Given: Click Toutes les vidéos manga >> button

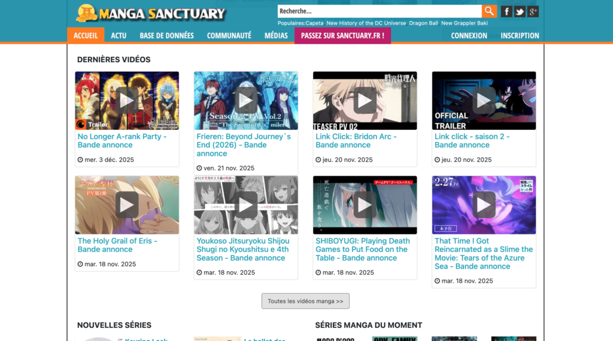Looking at the screenshot, I should (305, 301).
